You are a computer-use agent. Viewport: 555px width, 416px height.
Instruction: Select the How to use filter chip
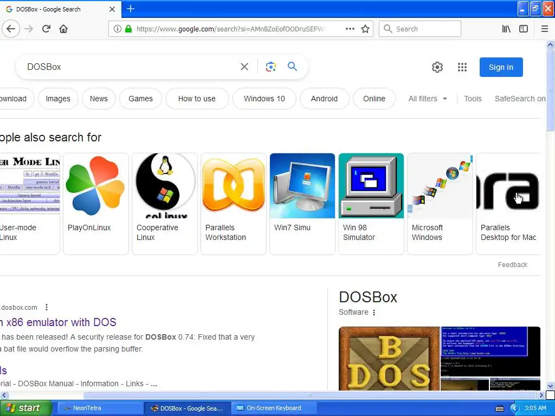(x=197, y=99)
